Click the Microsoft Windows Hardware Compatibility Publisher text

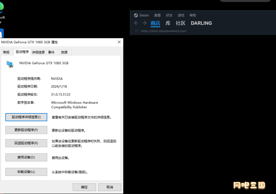[x=74, y=105]
